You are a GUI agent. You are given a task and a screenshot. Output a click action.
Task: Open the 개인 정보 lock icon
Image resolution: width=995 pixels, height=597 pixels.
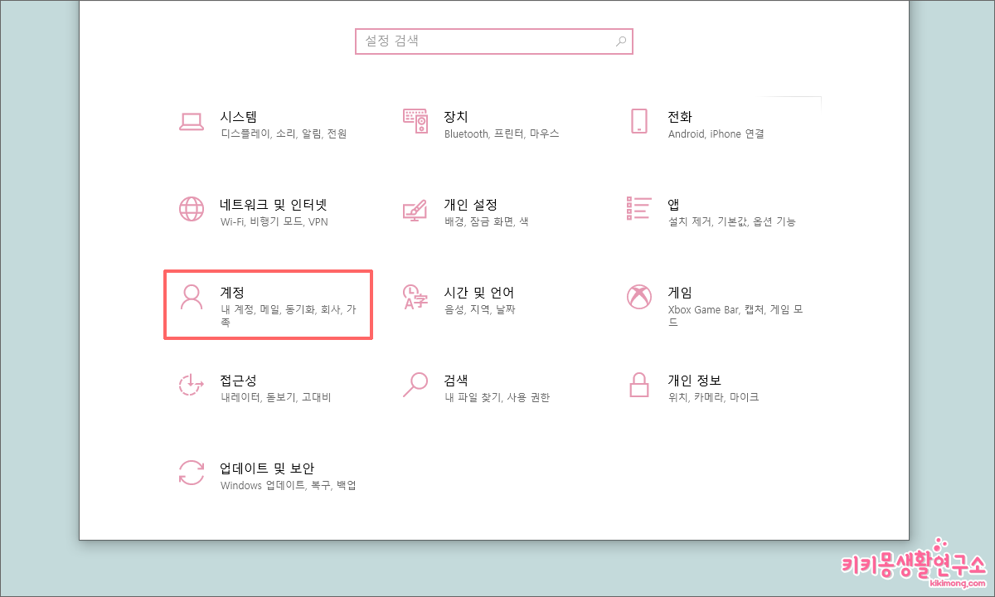click(638, 385)
